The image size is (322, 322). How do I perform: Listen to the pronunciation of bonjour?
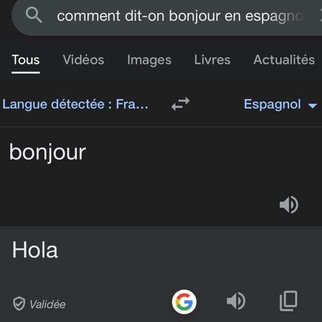pyautogui.click(x=289, y=205)
